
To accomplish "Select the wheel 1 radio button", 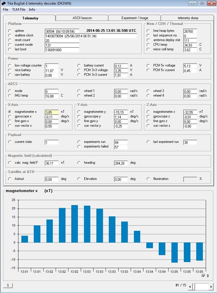I will (79, 91).
